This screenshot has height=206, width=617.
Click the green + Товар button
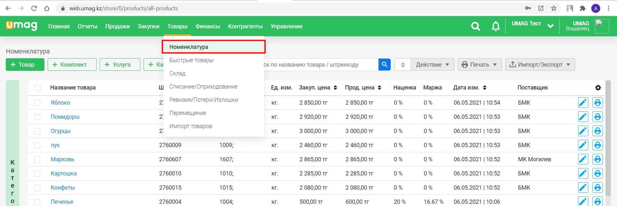click(x=25, y=65)
